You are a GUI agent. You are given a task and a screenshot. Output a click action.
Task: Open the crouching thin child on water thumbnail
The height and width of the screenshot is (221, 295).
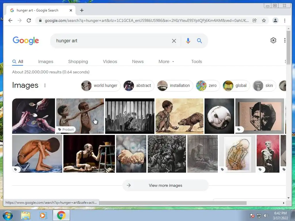point(37,154)
